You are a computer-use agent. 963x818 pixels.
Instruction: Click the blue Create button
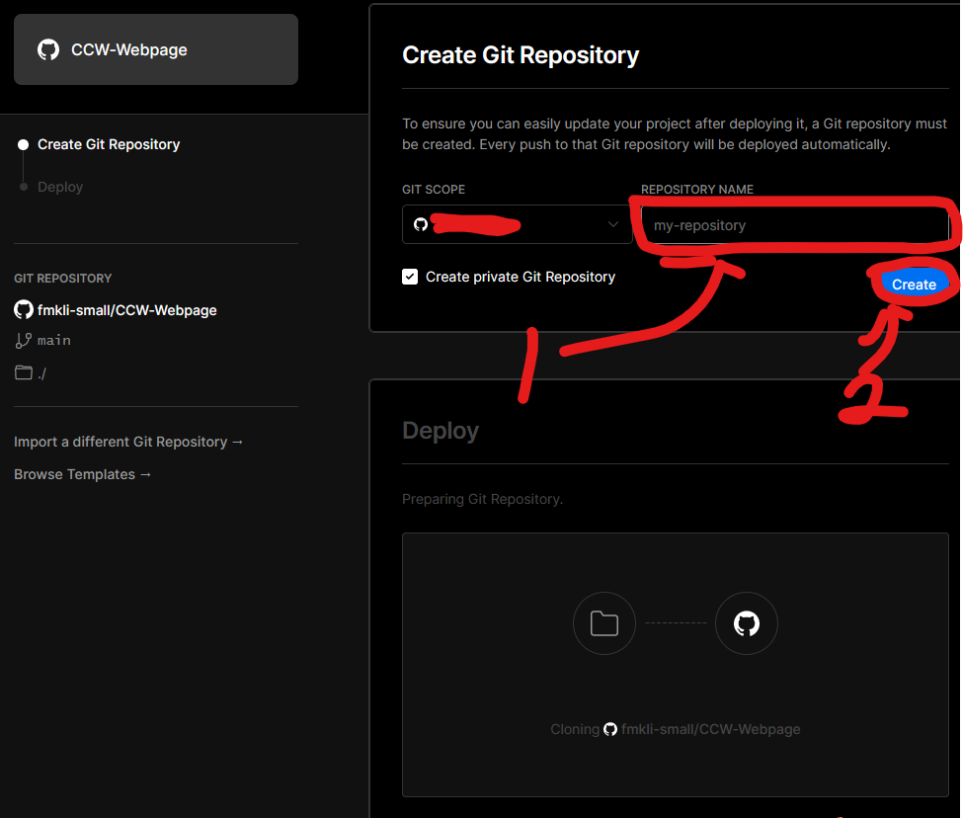point(914,285)
